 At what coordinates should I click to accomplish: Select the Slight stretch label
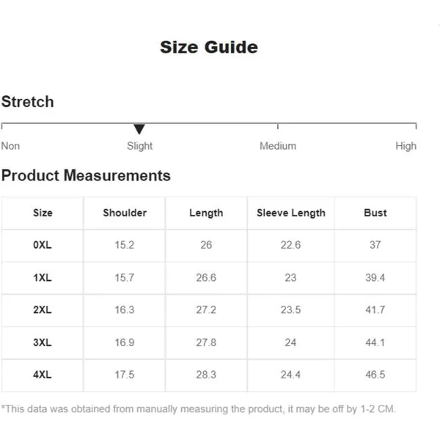[139, 146]
